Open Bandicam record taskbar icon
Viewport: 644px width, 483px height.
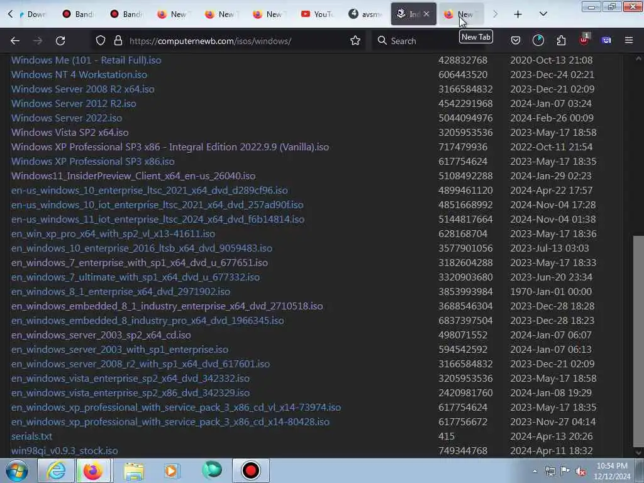point(250,470)
